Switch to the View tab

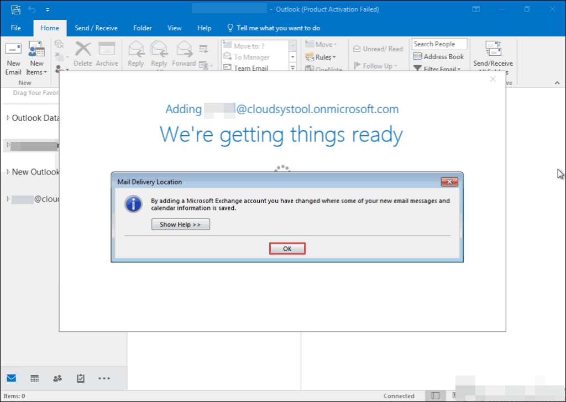click(x=174, y=28)
